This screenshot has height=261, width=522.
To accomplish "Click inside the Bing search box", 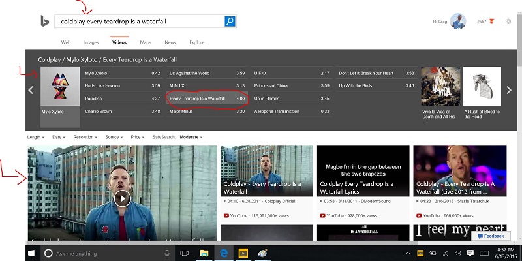I will [x=140, y=22].
